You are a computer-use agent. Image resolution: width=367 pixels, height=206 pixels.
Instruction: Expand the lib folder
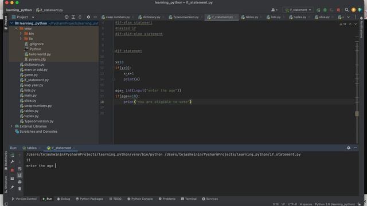(21, 39)
